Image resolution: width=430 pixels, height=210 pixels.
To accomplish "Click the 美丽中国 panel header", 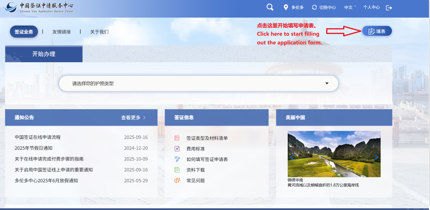I will (x=334, y=118).
